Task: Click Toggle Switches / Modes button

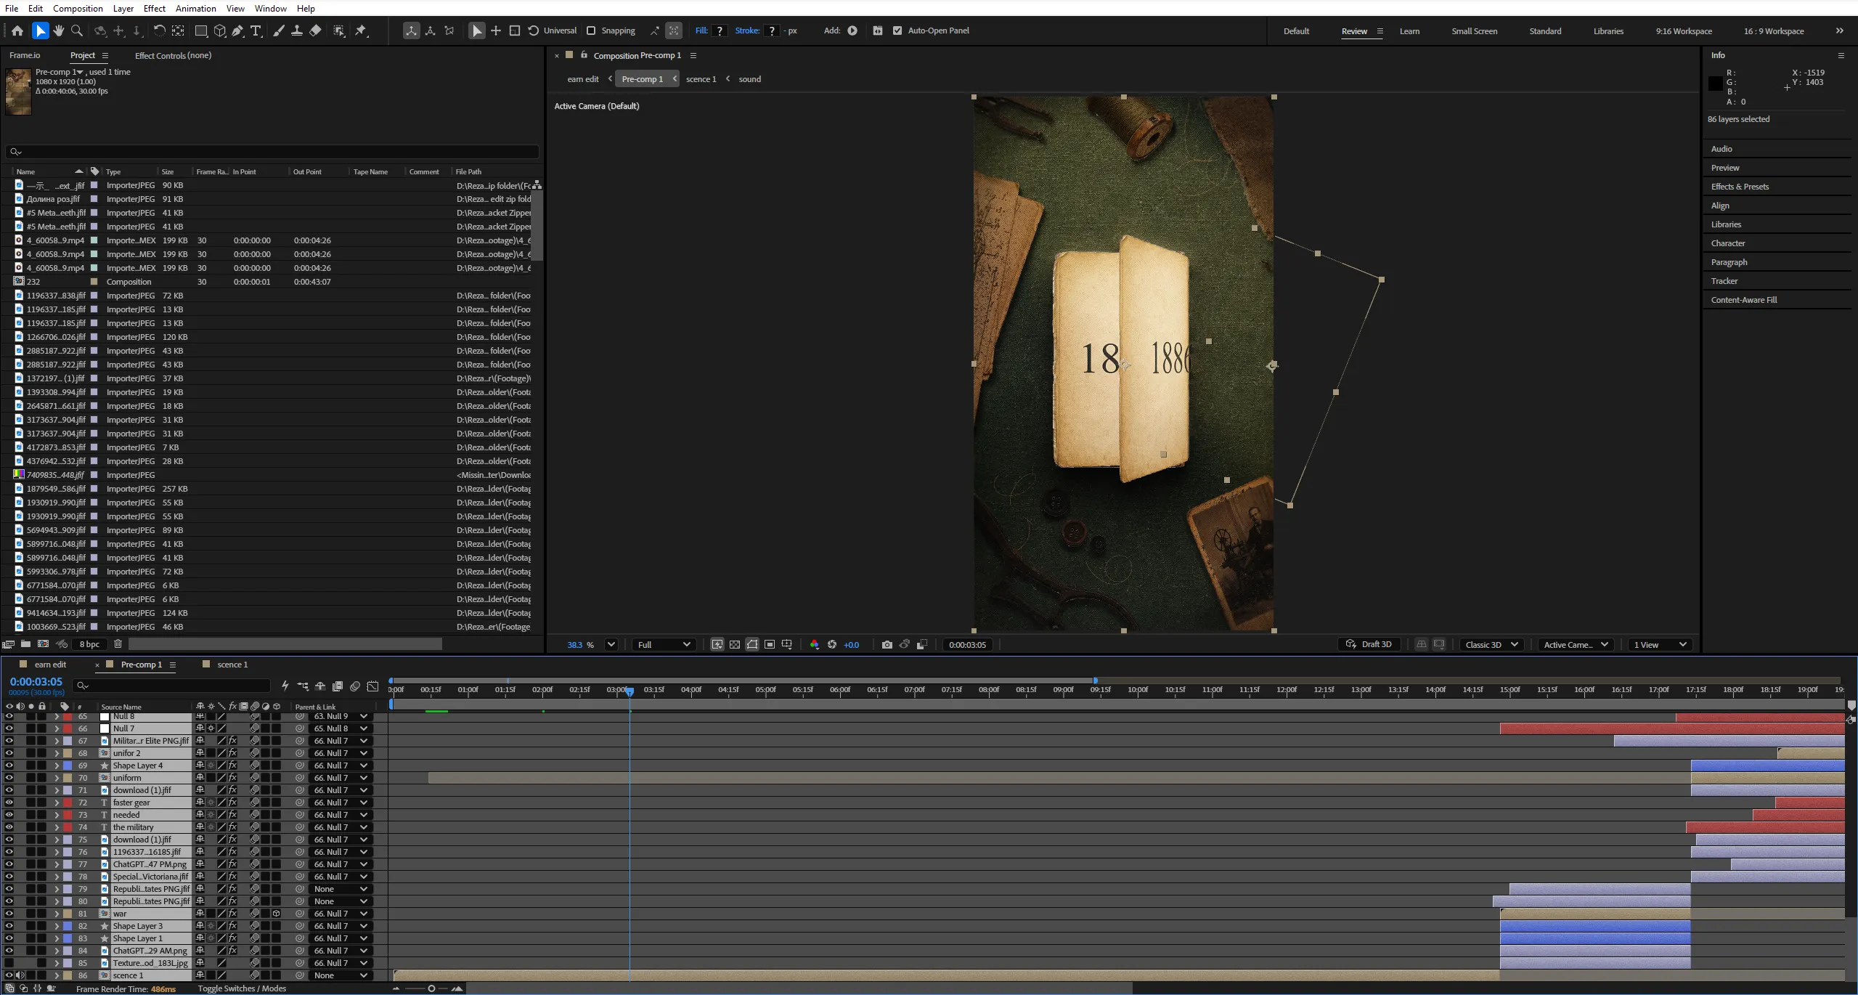Action: (x=242, y=988)
